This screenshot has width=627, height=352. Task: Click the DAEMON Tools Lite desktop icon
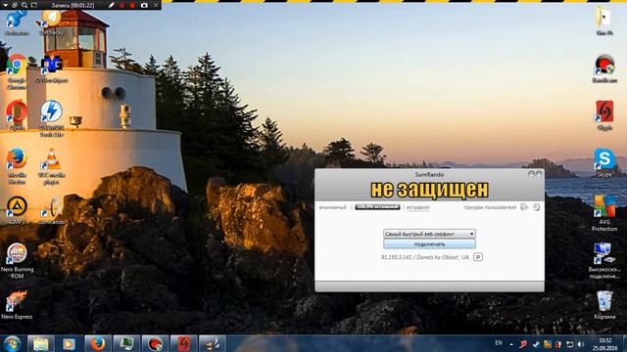coord(52,119)
